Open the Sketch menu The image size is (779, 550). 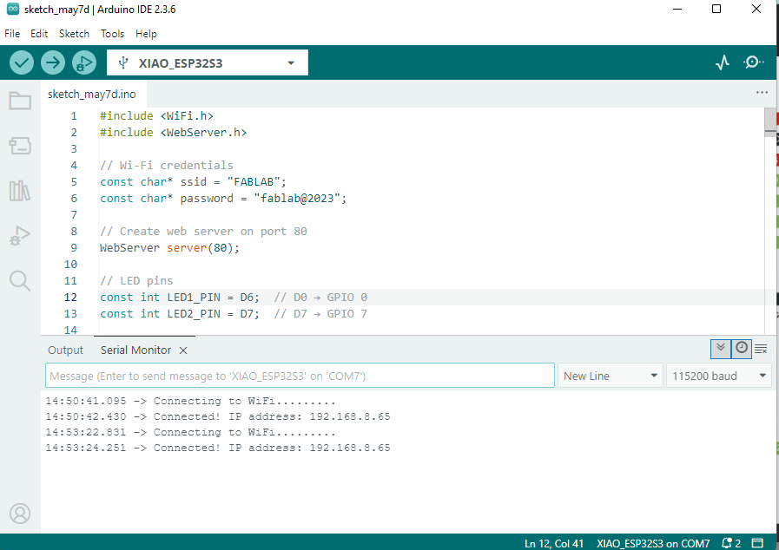coord(74,34)
